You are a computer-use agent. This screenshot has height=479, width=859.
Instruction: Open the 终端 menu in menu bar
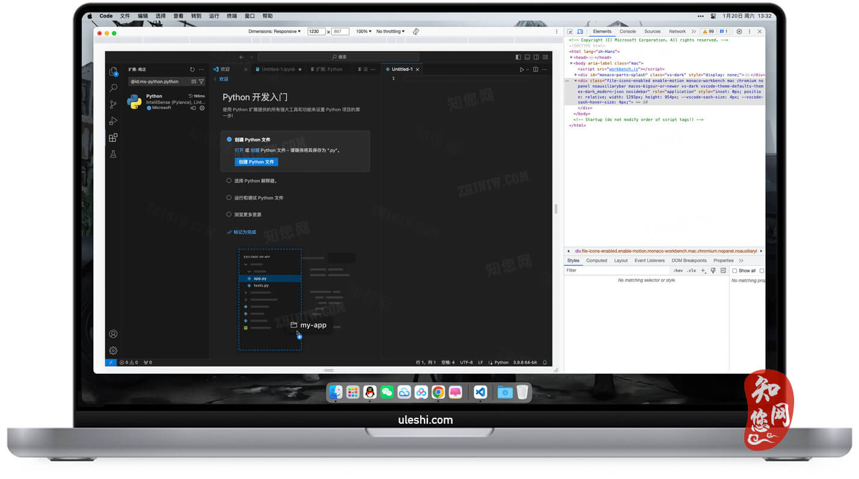tap(231, 16)
